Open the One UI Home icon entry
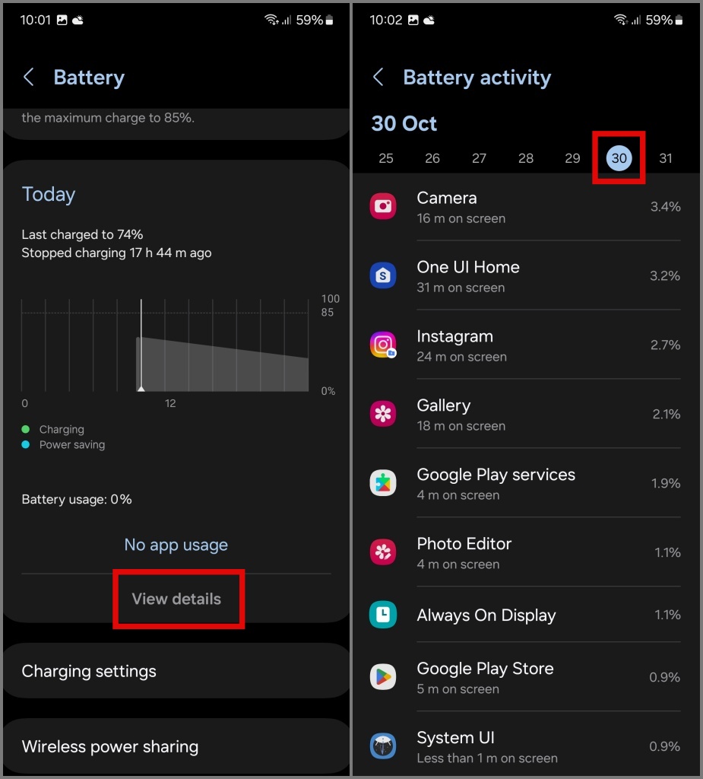This screenshot has width=703, height=779. point(383,275)
